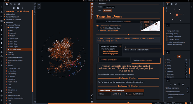This screenshot has height=104, width=193.
Task: Follow the aside/comment link
Action: pyautogui.click(x=146, y=60)
